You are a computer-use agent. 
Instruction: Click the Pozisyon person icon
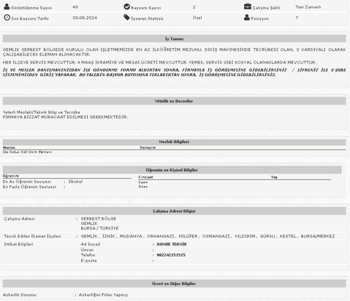[x=247, y=18]
